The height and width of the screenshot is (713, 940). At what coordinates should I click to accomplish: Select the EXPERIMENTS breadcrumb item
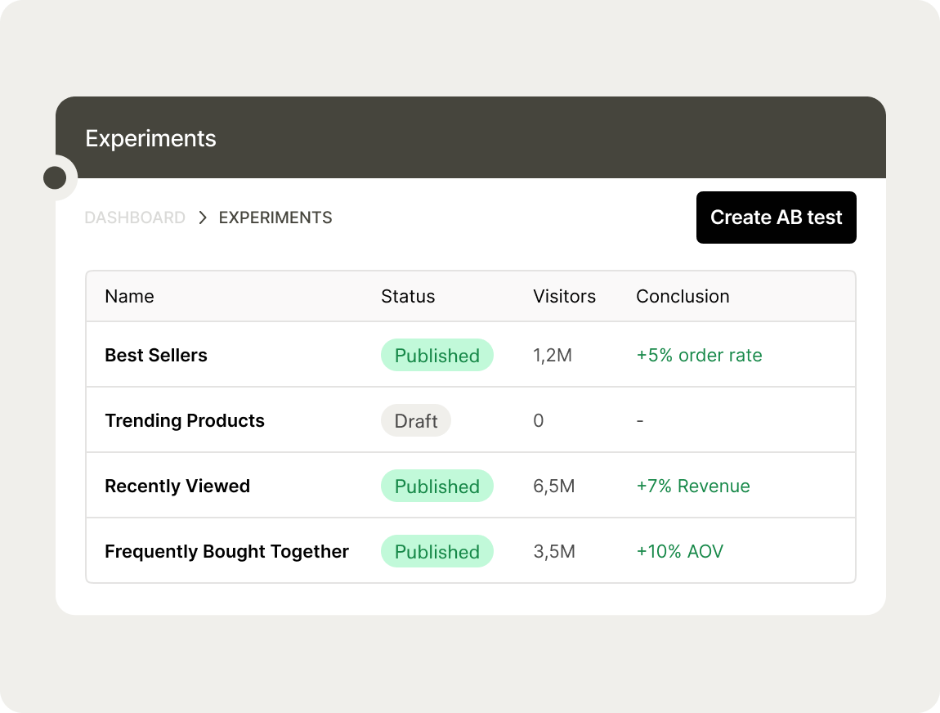pos(275,217)
